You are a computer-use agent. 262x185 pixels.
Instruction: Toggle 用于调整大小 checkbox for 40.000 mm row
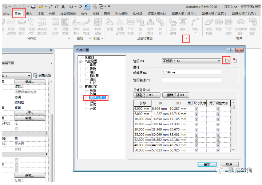tap(218, 145)
